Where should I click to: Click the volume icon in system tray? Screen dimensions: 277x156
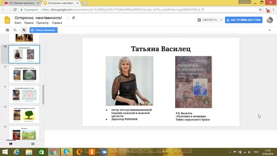(249, 152)
